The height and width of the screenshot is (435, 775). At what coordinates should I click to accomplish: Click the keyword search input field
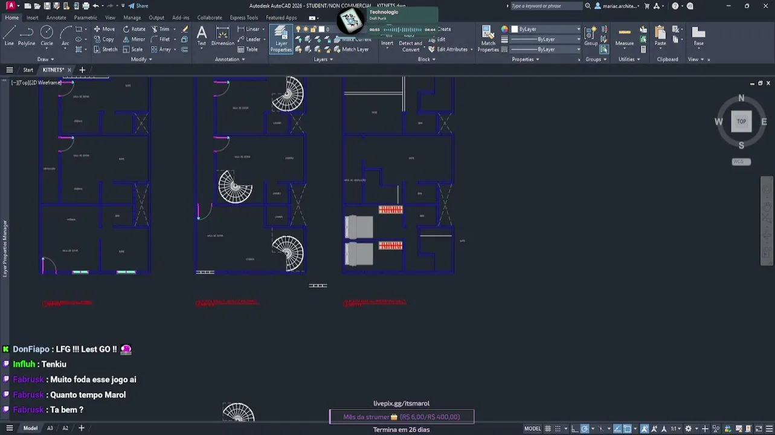(546, 6)
